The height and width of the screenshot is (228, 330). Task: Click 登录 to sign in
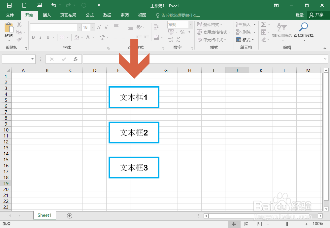pos(300,15)
